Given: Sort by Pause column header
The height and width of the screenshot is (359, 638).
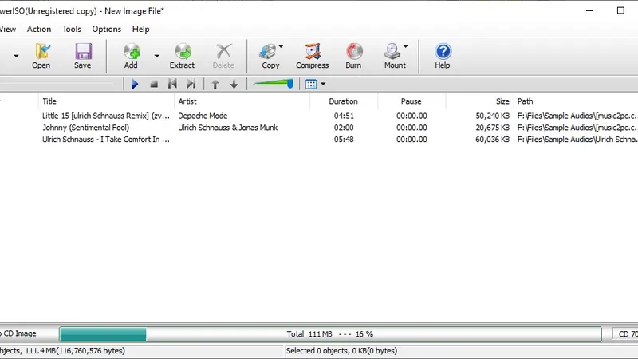Looking at the screenshot, I should [x=412, y=101].
